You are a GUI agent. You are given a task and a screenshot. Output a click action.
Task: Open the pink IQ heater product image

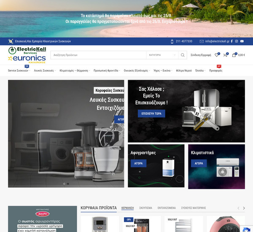[x=226, y=224]
